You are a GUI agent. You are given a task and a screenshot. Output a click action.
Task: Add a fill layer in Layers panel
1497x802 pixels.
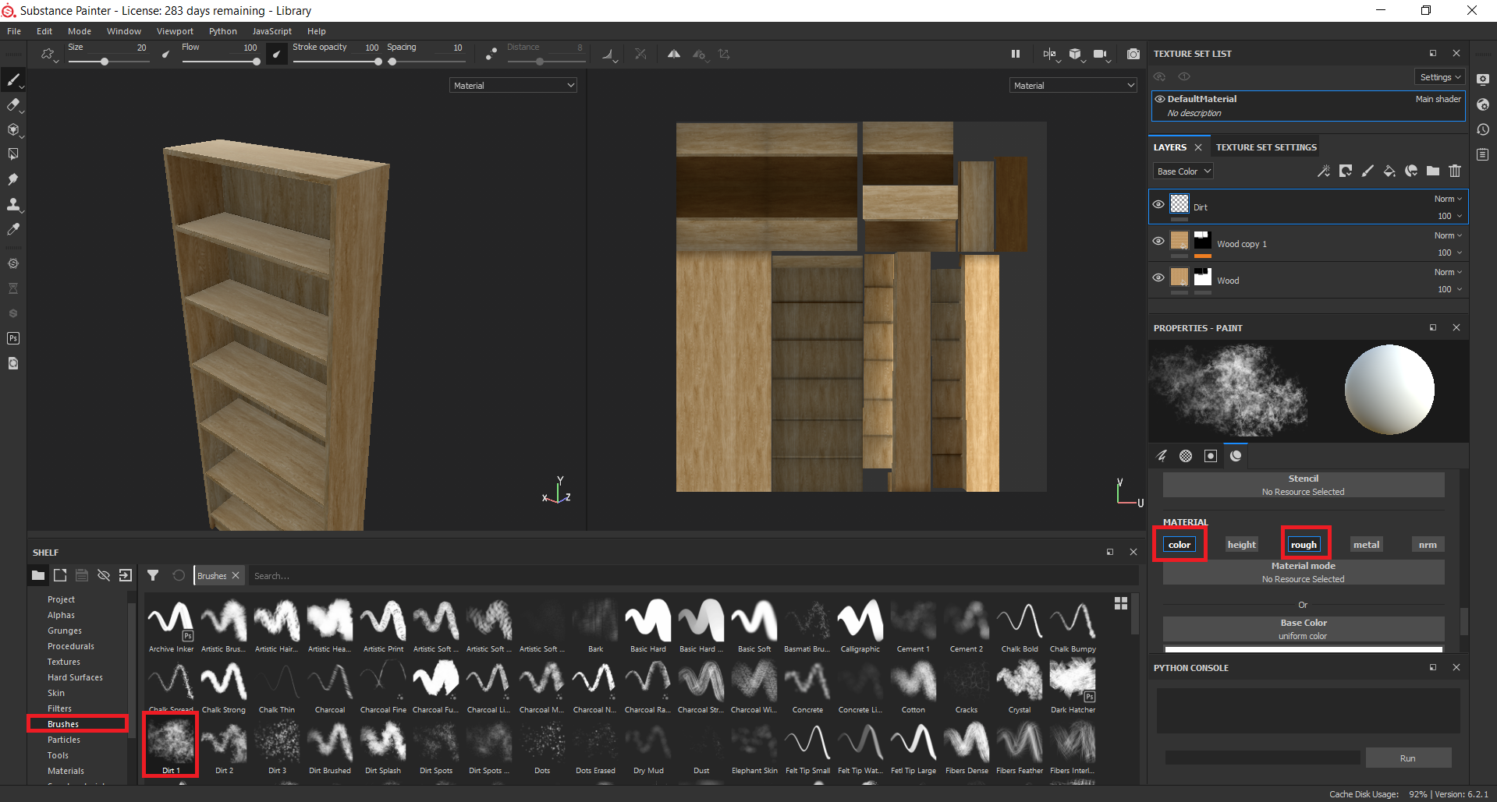[x=1389, y=171]
